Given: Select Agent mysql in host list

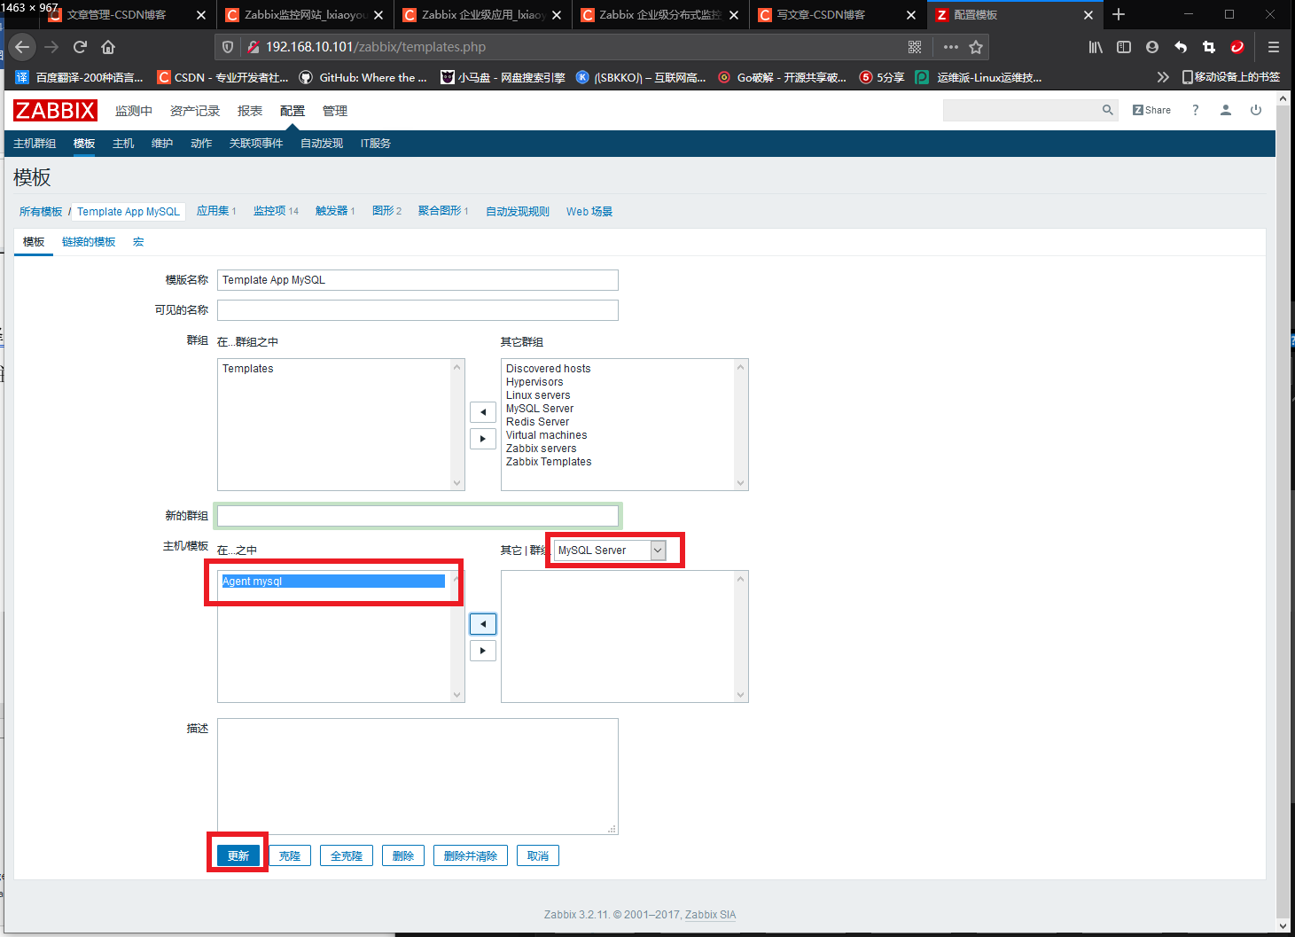Looking at the screenshot, I should click(x=333, y=582).
